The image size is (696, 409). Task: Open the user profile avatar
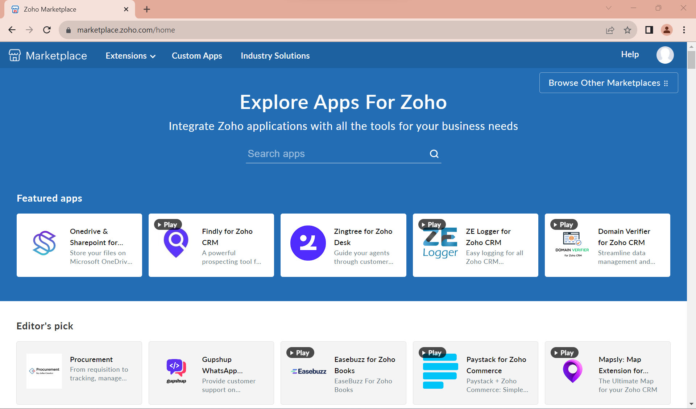coord(665,55)
